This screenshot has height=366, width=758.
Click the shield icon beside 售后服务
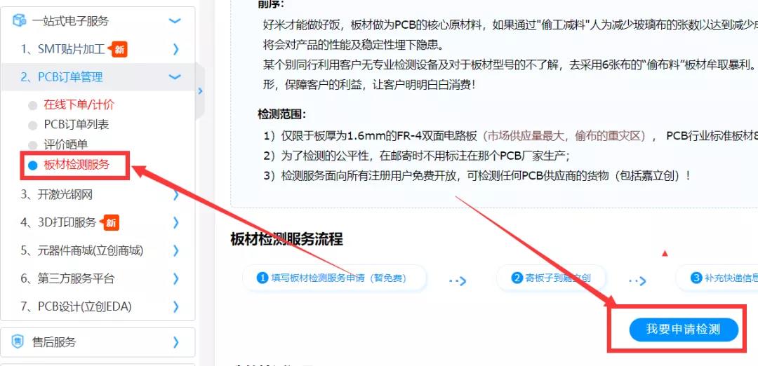coord(18,342)
